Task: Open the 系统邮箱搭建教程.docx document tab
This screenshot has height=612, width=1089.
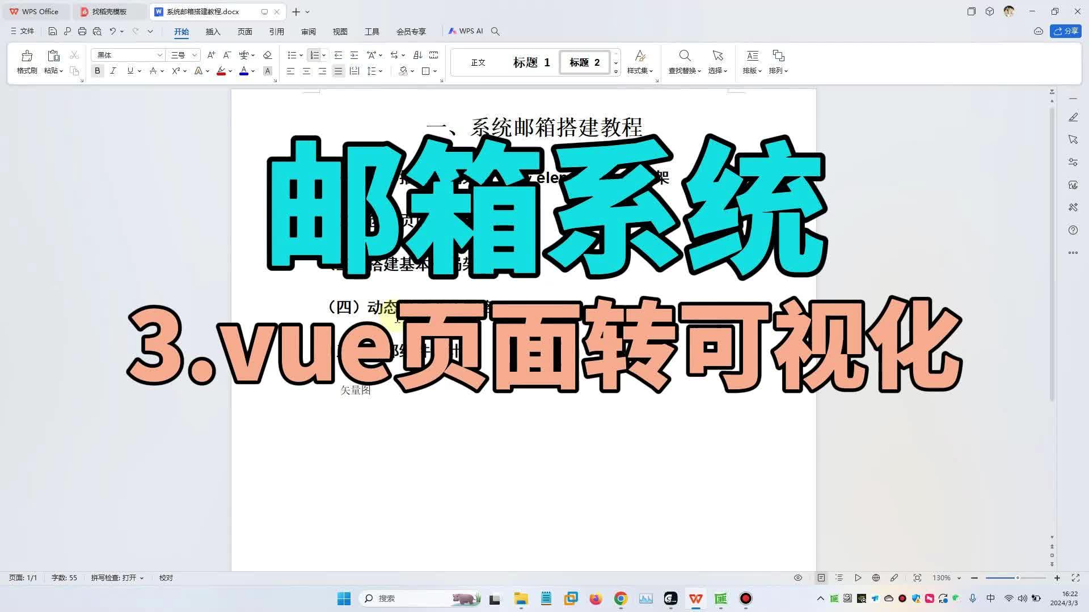Action: pos(204,11)
